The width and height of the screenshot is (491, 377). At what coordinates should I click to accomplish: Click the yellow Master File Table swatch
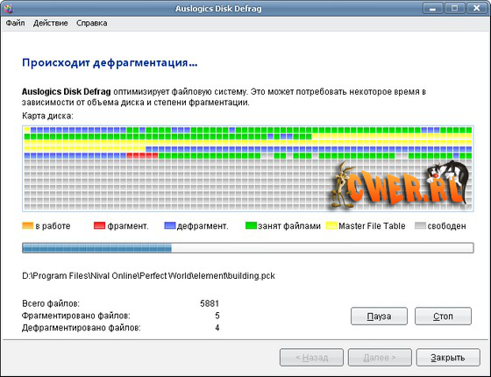(331, 226)
